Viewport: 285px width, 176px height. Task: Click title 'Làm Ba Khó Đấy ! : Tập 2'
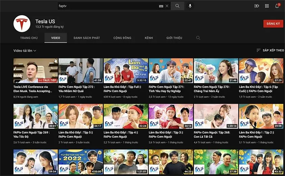coord(256,135)
